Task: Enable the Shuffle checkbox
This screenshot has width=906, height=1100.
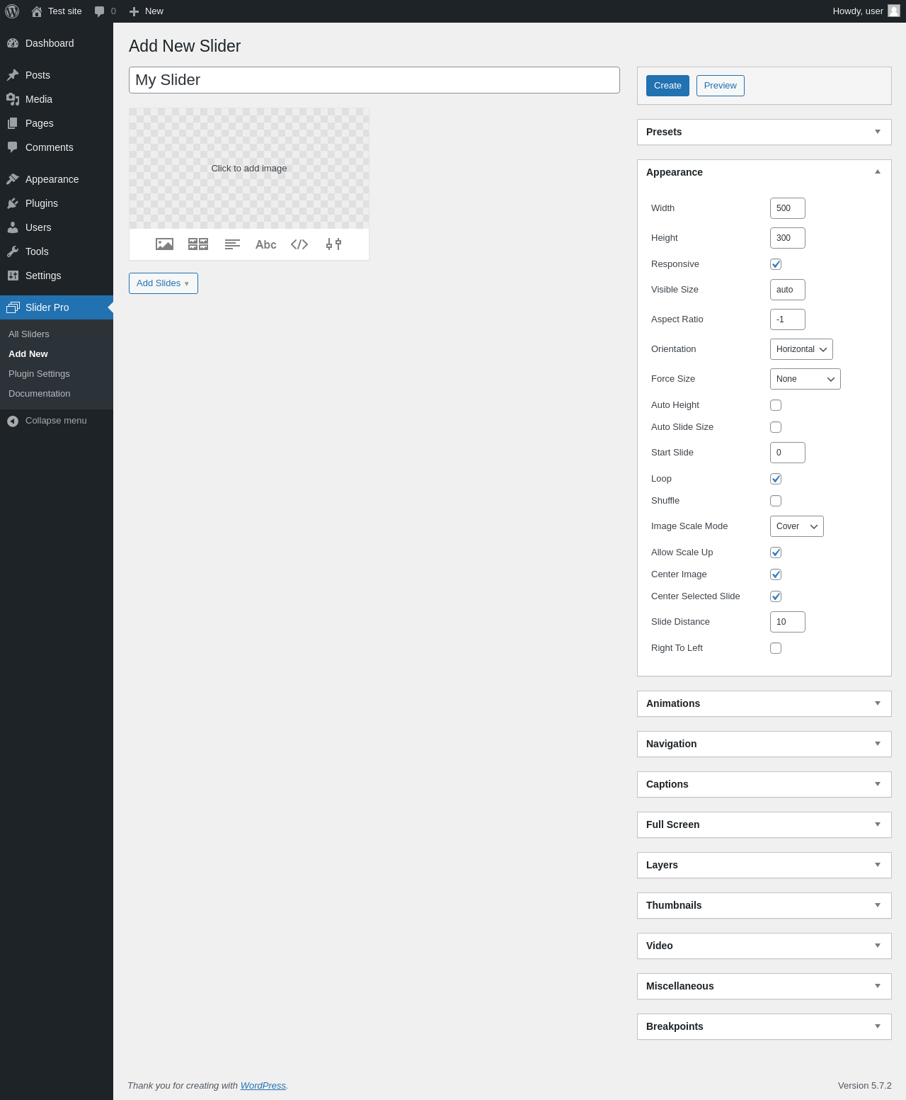Action: [776, 501]
